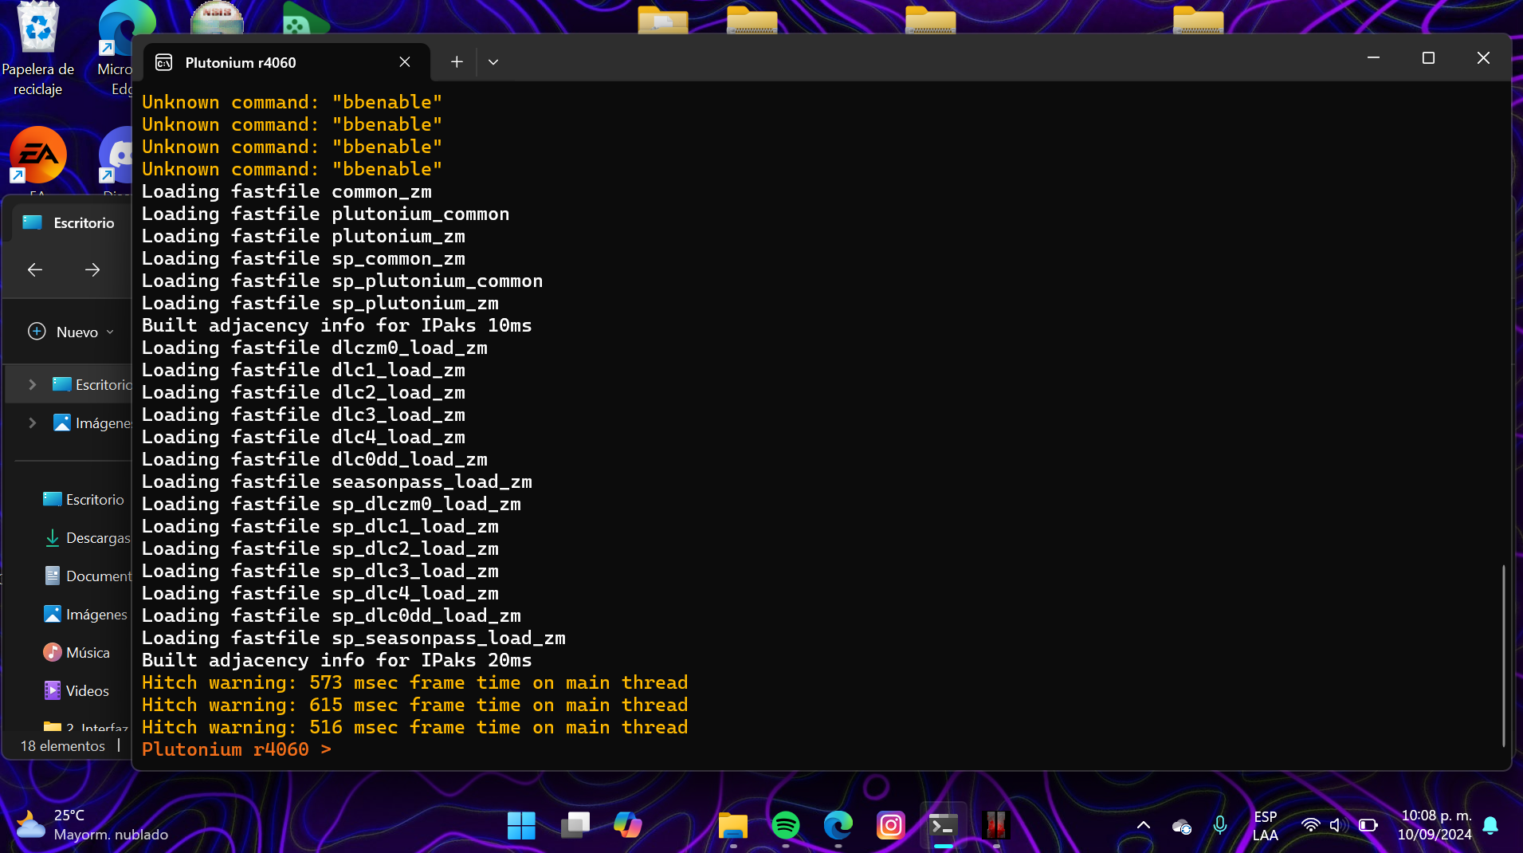Close the terminal window
Image resolution: width=1523 pixels, height=853 pixels.
pos(1483,57)
